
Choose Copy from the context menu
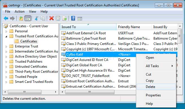(156, 81)
